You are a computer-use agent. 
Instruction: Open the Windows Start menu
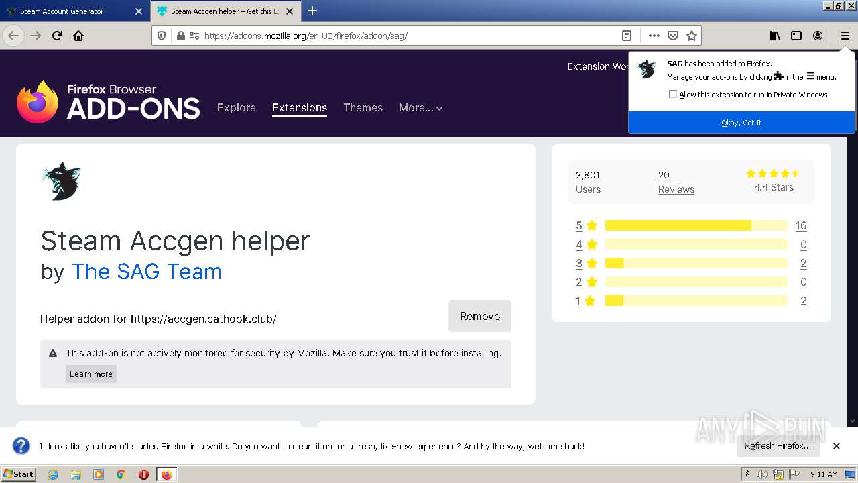pyautogui.click(x=19, y=474)
